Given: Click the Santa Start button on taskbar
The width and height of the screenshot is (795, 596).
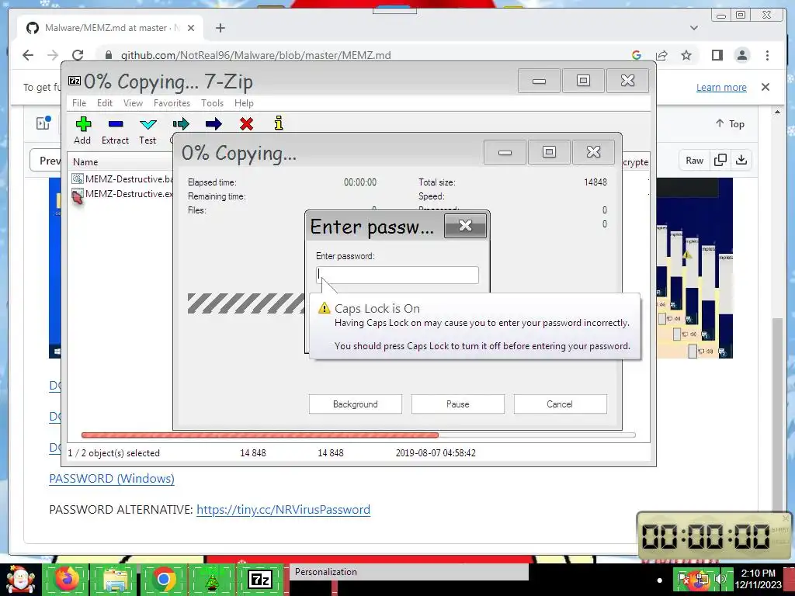Looking at the screenshot, I should (x=20, y=580).
